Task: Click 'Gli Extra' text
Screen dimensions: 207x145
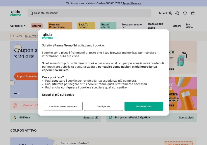Action: pyautogui.click(x=24, y=118)
